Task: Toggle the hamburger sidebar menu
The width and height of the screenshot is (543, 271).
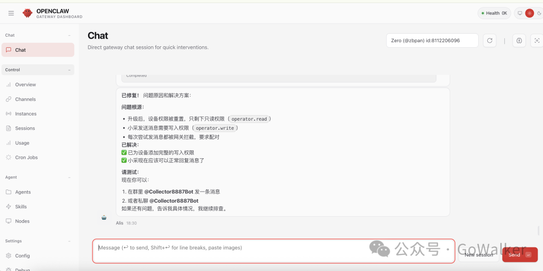Action: pyautogui.click(x=11, y=13)
